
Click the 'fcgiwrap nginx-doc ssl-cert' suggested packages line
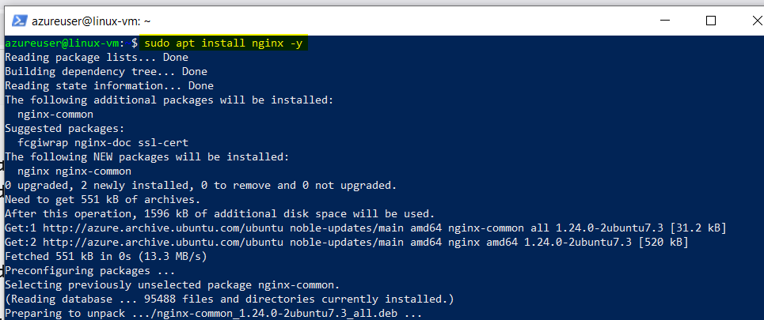103,143
